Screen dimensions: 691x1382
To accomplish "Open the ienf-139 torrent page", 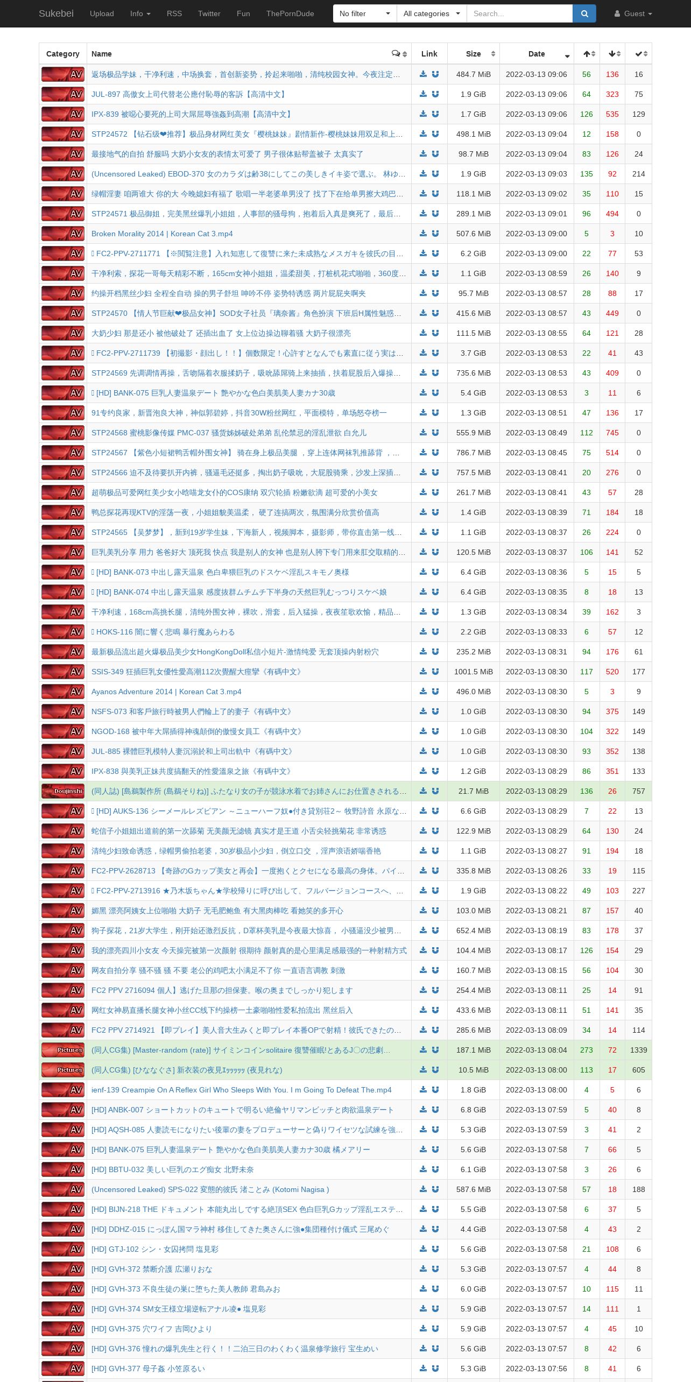I will (242, 1090).
